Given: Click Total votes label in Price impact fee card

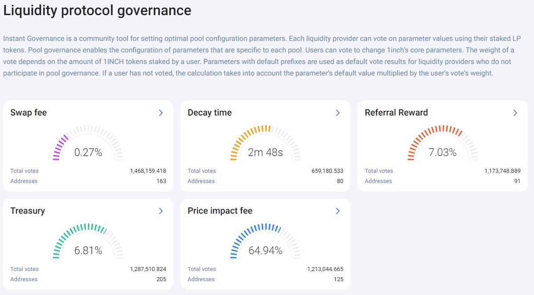Looking at the screenshot, I should pyautogui.click(x=202, y=269).
